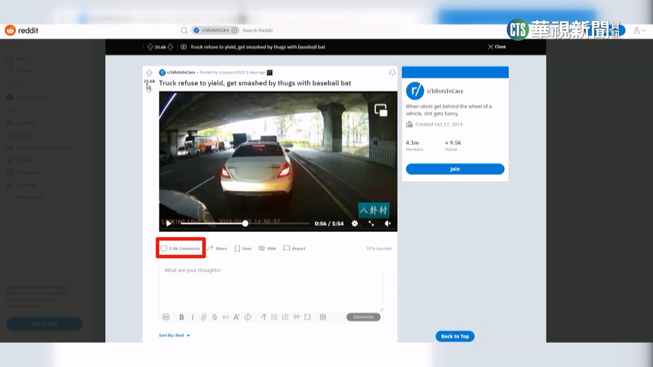Unmute the video sound

[x=387, y=224]
